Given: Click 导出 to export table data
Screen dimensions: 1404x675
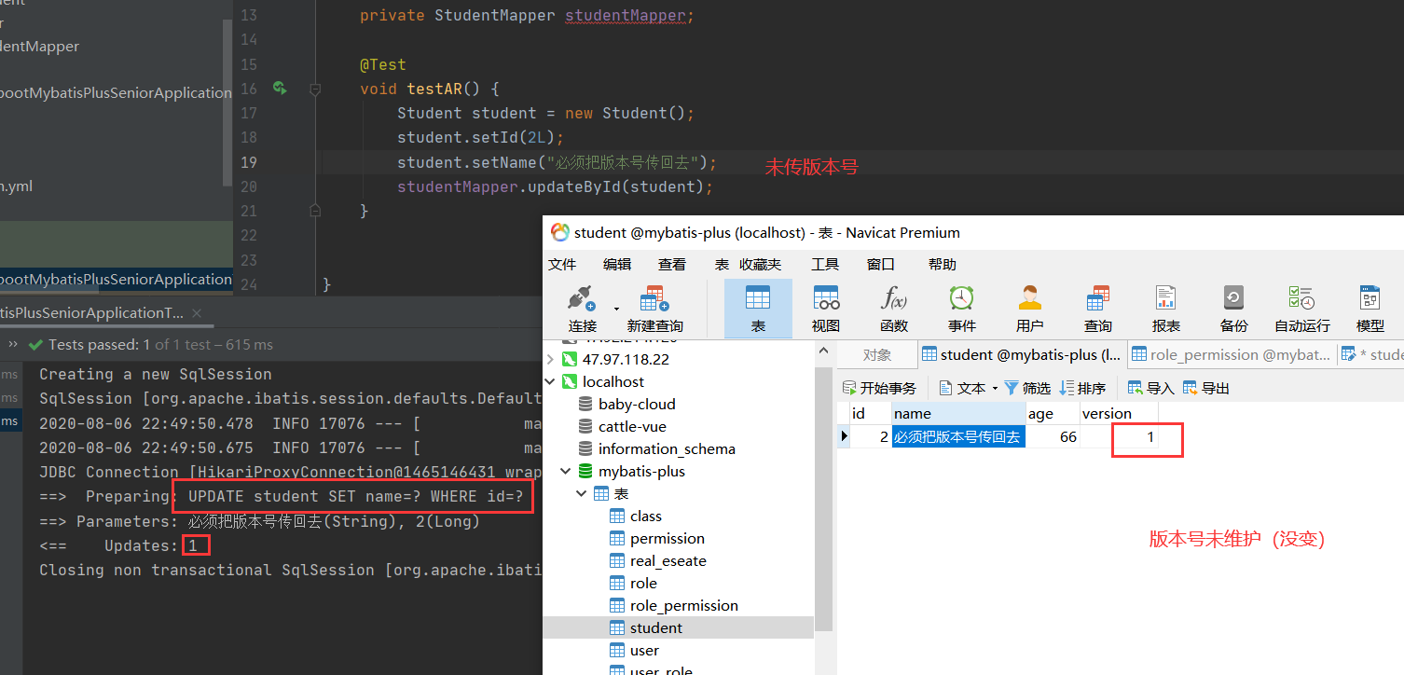Looking at the screenshot, I should tap(1207, 388).
